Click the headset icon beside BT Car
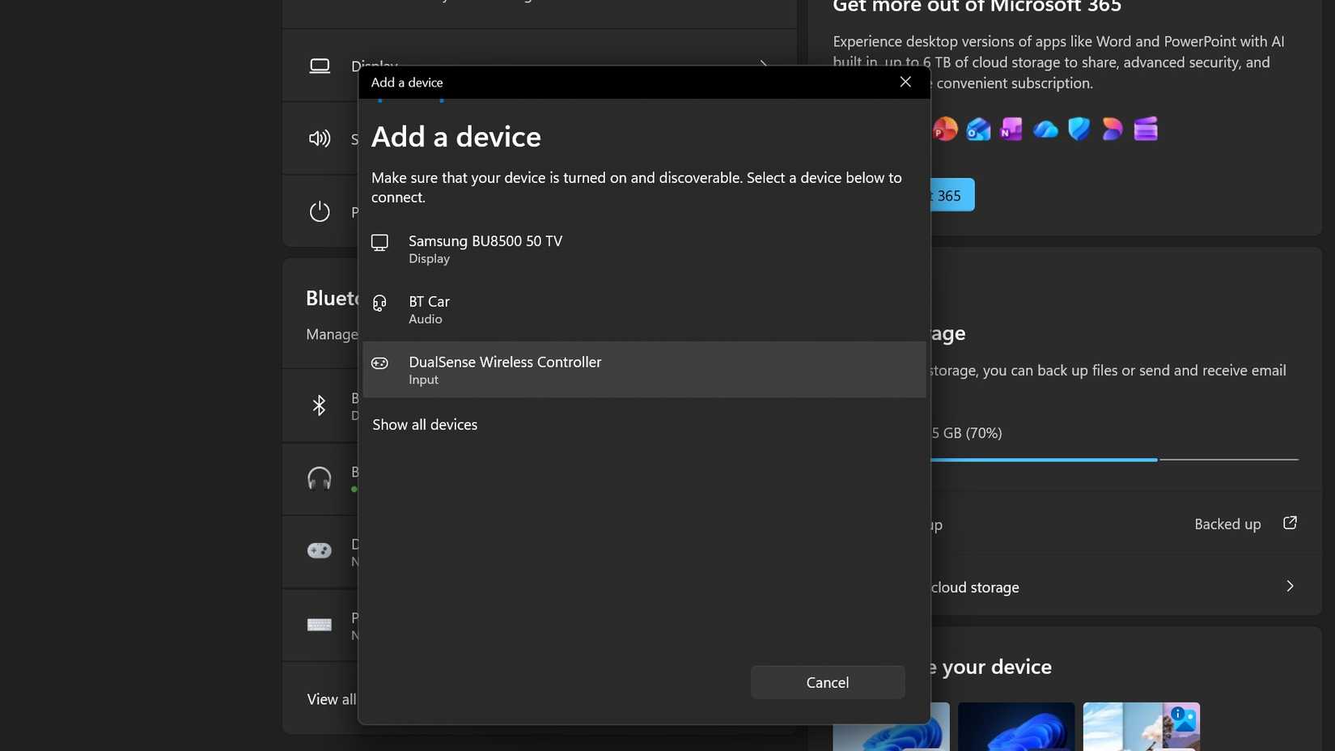The image size is (1335, 751). 379,303
